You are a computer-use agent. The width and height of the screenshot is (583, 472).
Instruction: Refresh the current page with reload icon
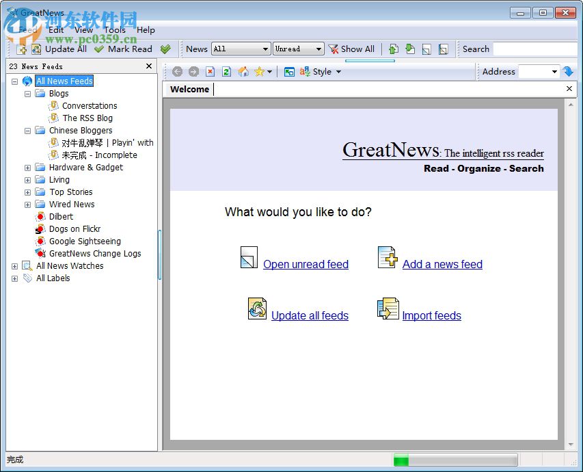point(226,71)
